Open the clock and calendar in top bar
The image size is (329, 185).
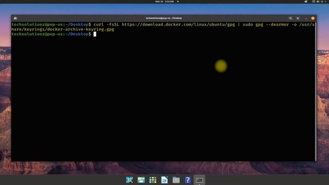(x=164, y=2)
